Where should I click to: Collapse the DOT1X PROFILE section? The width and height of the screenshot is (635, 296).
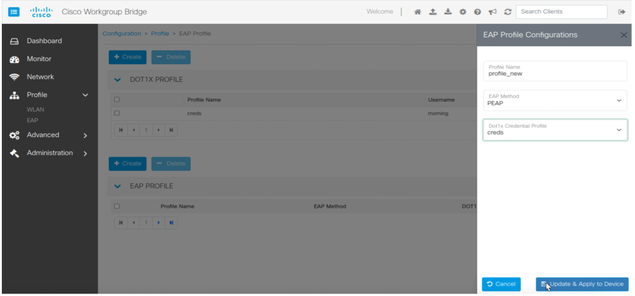pyautogui.click(x=117, y=80)
